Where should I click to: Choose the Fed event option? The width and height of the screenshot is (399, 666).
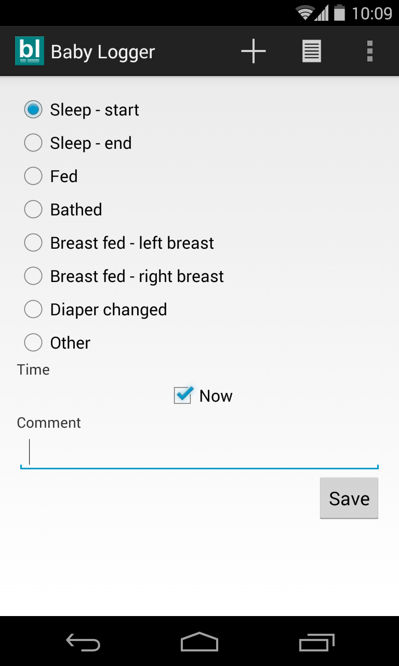[x=33, y=176]
